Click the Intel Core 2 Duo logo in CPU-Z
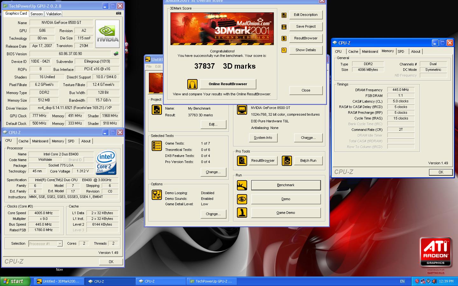This screenshot has height=286, width=458. [x=106, y=162]
